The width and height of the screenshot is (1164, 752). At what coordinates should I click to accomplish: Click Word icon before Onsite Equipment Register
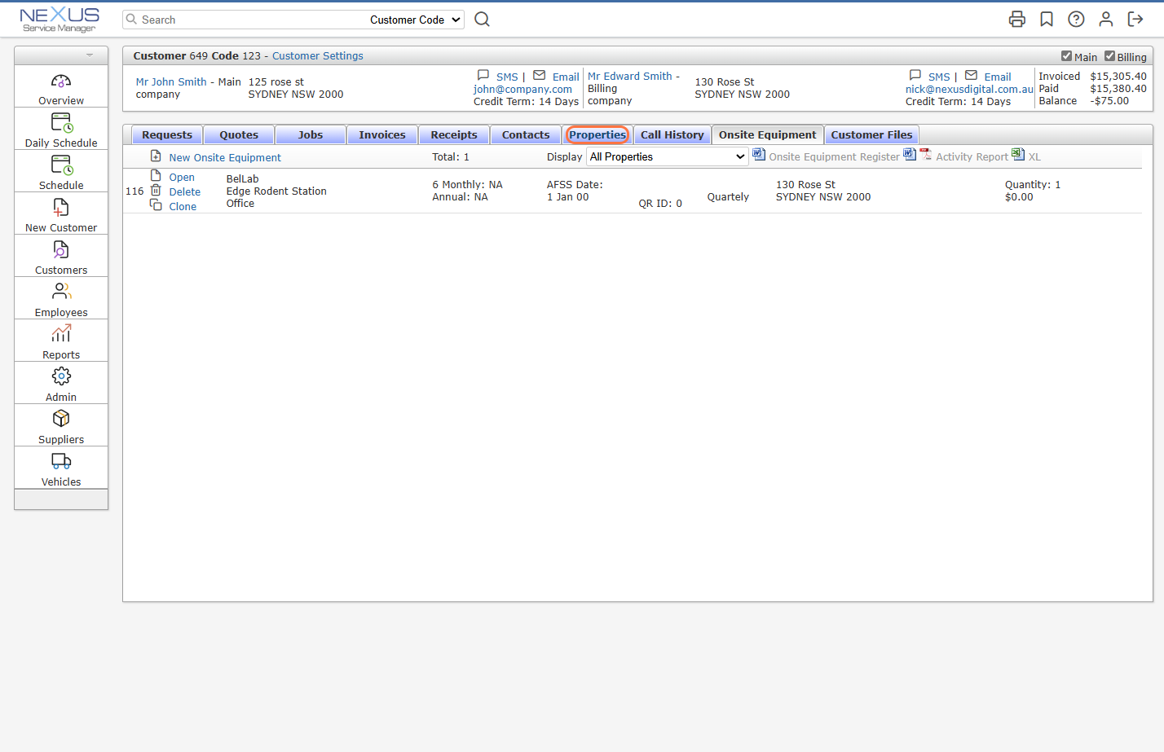pos(759,154)
